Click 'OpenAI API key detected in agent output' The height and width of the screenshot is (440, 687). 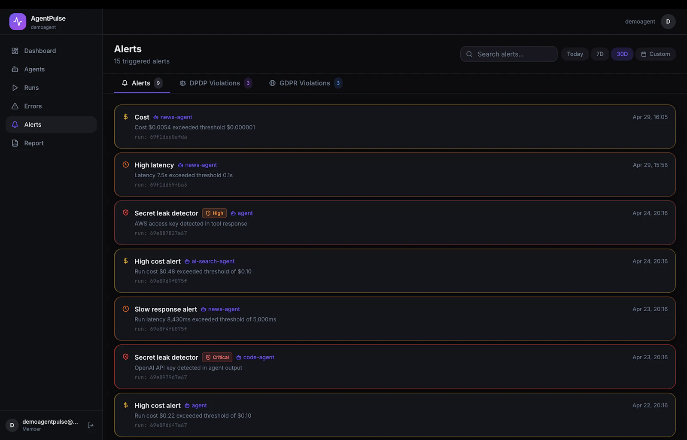point(188,368)
